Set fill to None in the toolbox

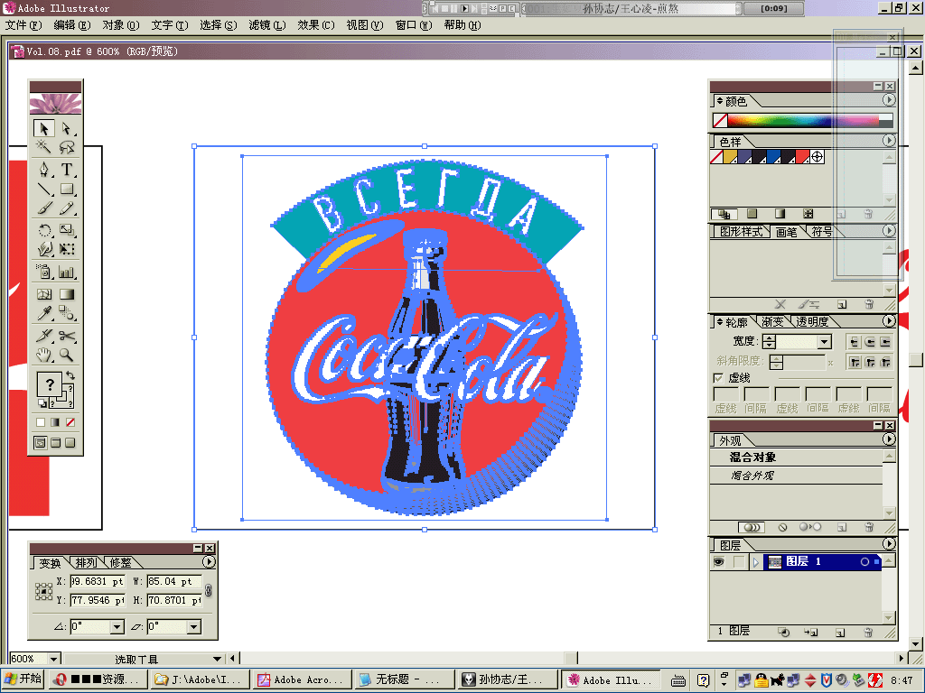pos(70,422)
